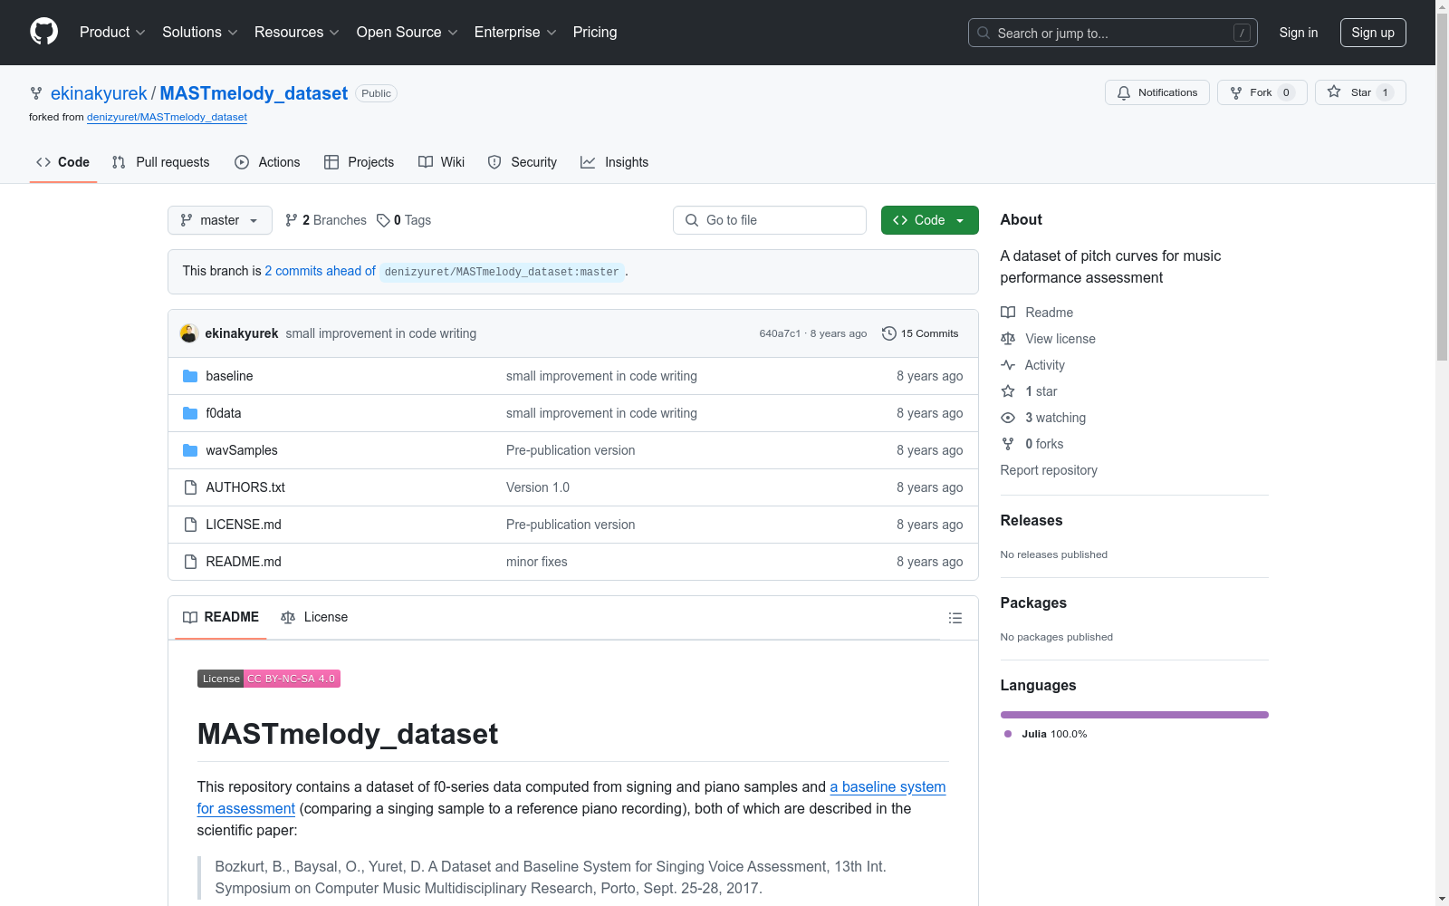Click the LICENSE.md file icon
1449x906 pixels.
click(190, 525)
